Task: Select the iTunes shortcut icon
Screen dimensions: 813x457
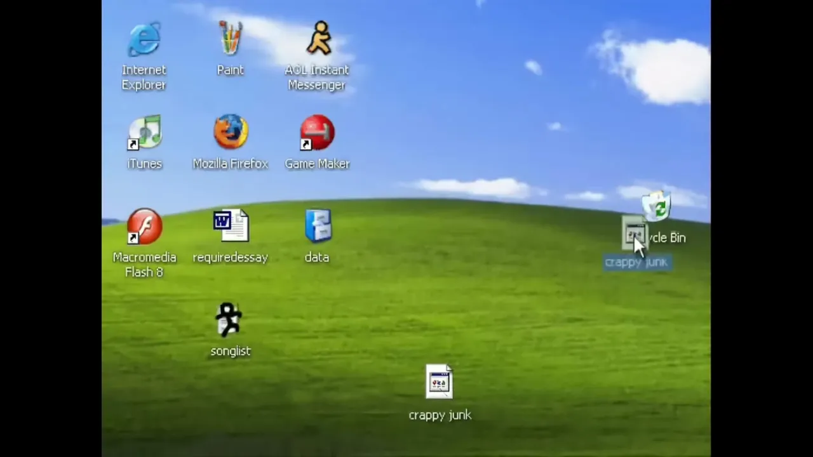Action: click(145, 133)
